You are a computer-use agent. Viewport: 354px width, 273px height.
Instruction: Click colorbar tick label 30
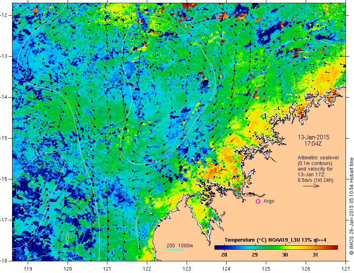285,255
